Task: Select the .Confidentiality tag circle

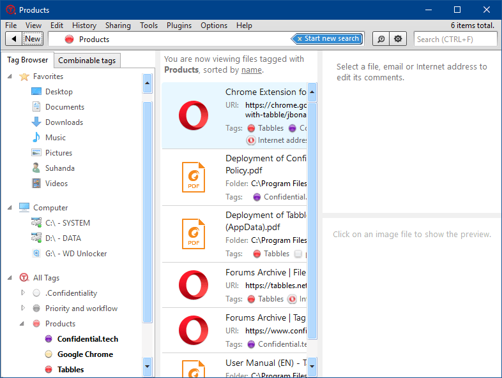Action: pos(36,293)
